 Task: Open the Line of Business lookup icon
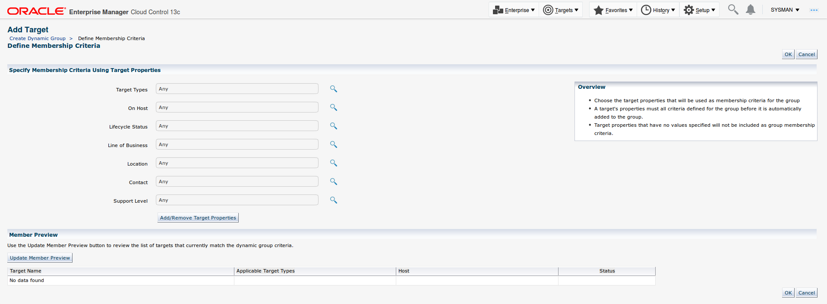click(333, 144)
